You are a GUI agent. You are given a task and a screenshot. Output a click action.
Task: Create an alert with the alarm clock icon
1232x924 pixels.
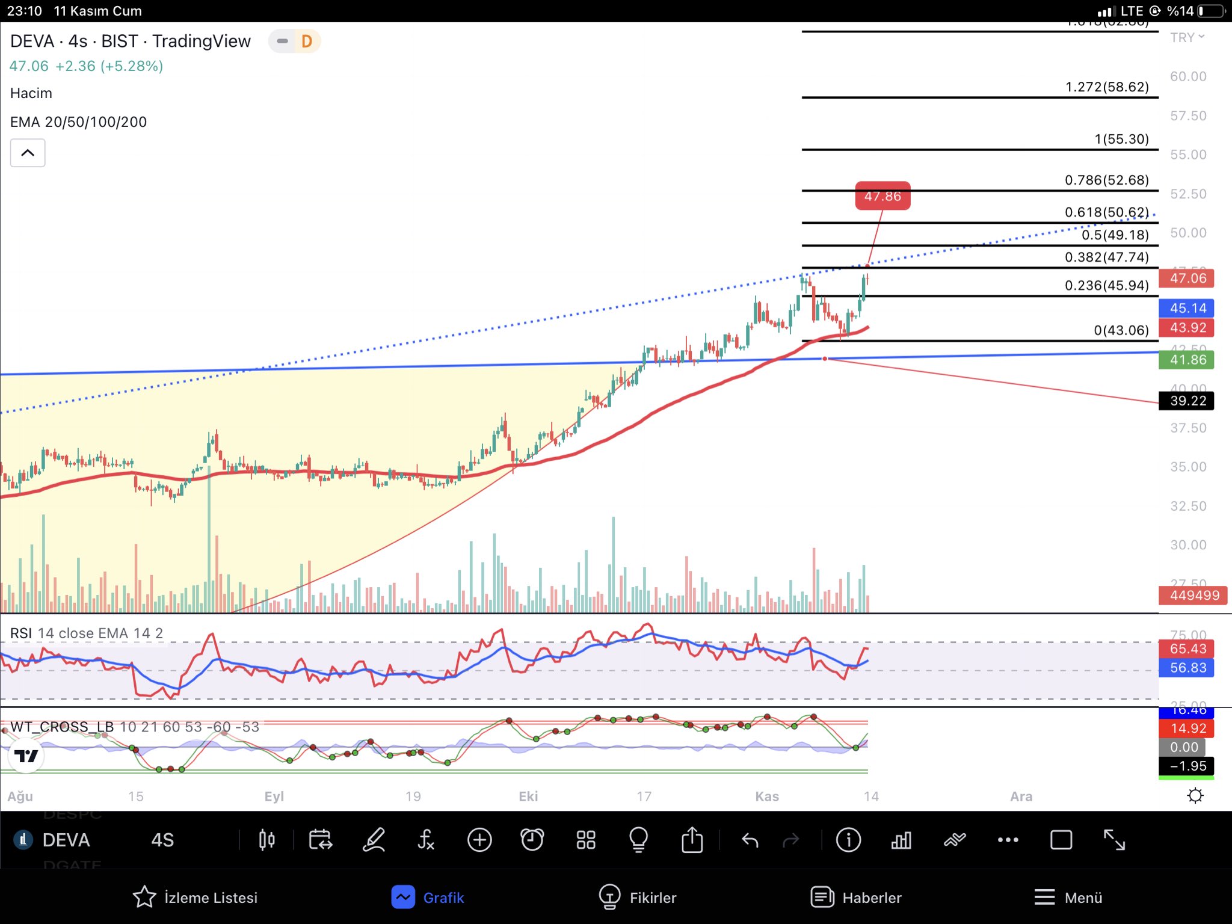(532, 840)
